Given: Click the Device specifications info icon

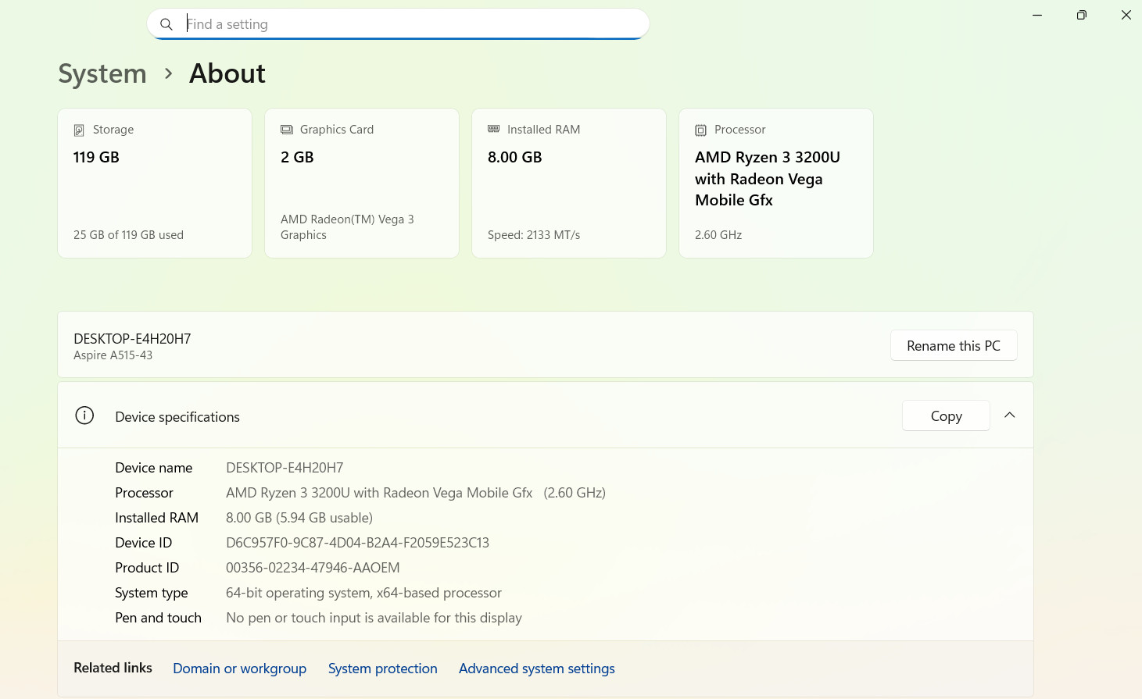Looking at the screenshot, I should (84, 415).
